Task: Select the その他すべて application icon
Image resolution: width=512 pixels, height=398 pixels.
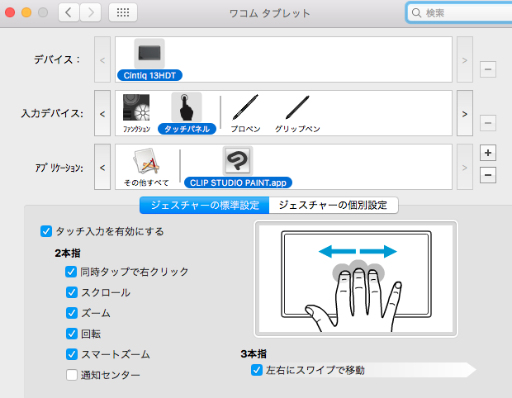Action: pos(146,161)
